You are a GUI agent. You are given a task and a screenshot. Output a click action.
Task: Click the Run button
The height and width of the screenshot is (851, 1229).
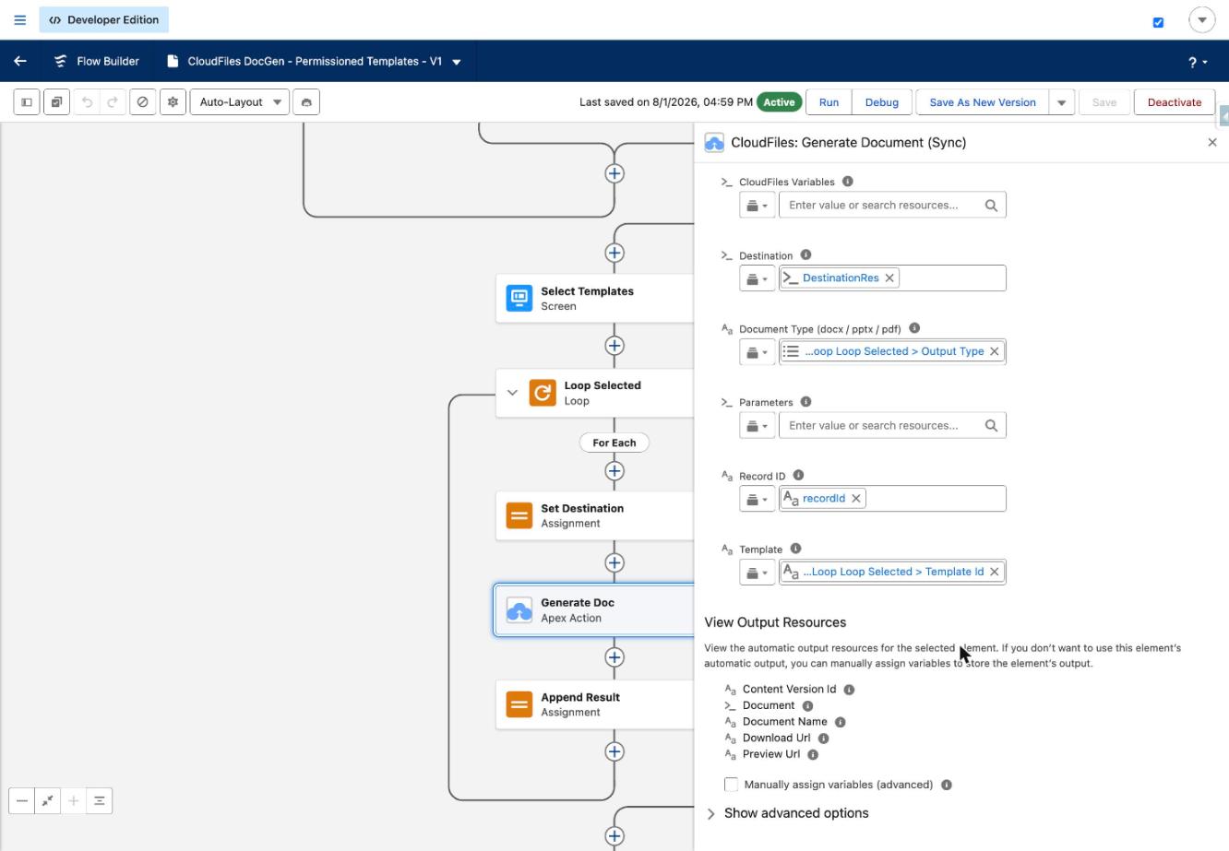click(829, 102)
